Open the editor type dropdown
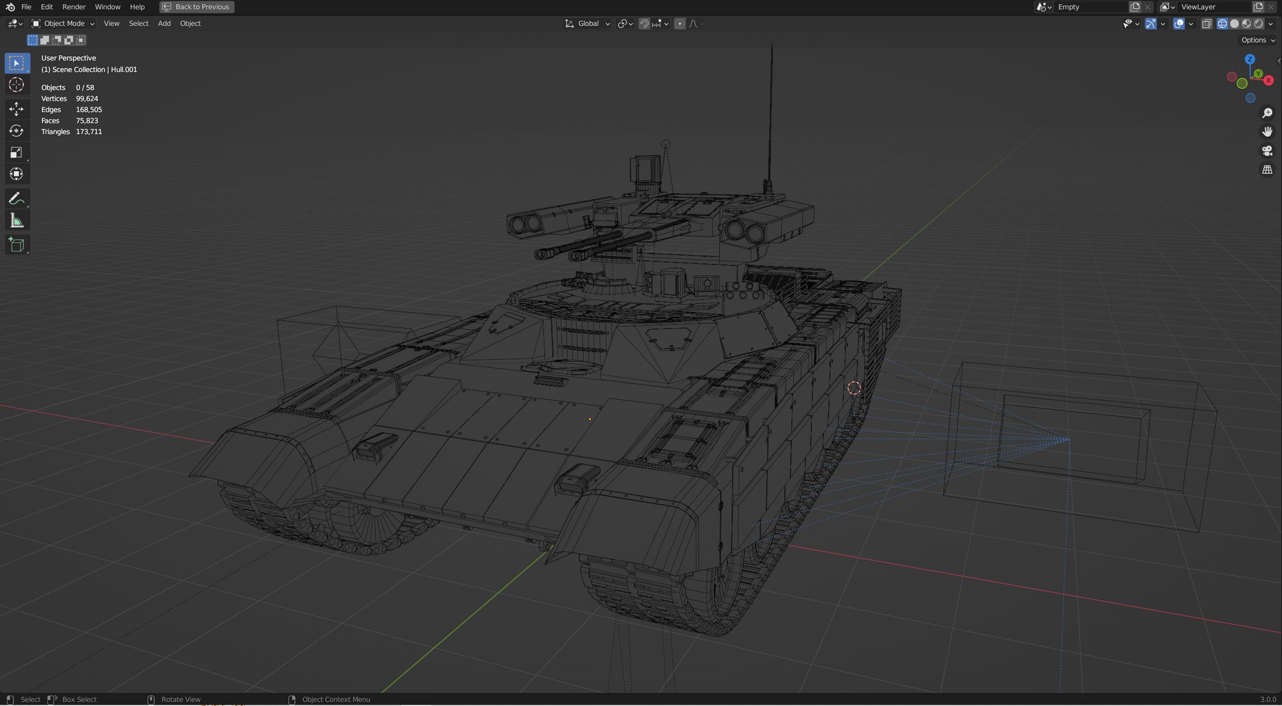The image size is (1282, 706). point(15,23)
